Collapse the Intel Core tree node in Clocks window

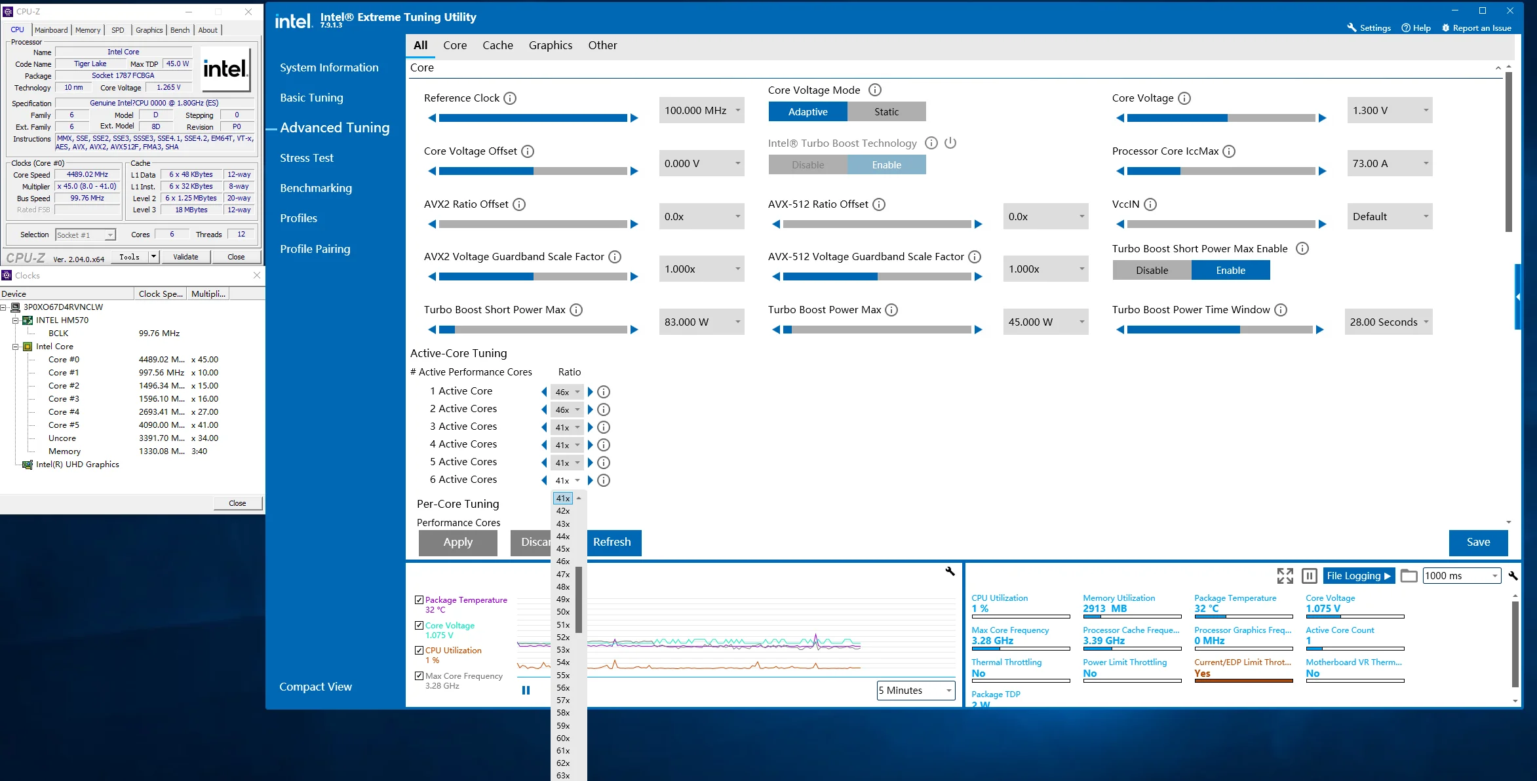tap(16, 347)
